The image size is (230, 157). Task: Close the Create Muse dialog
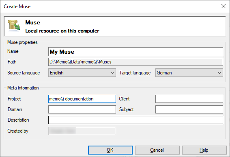(224, 6)
